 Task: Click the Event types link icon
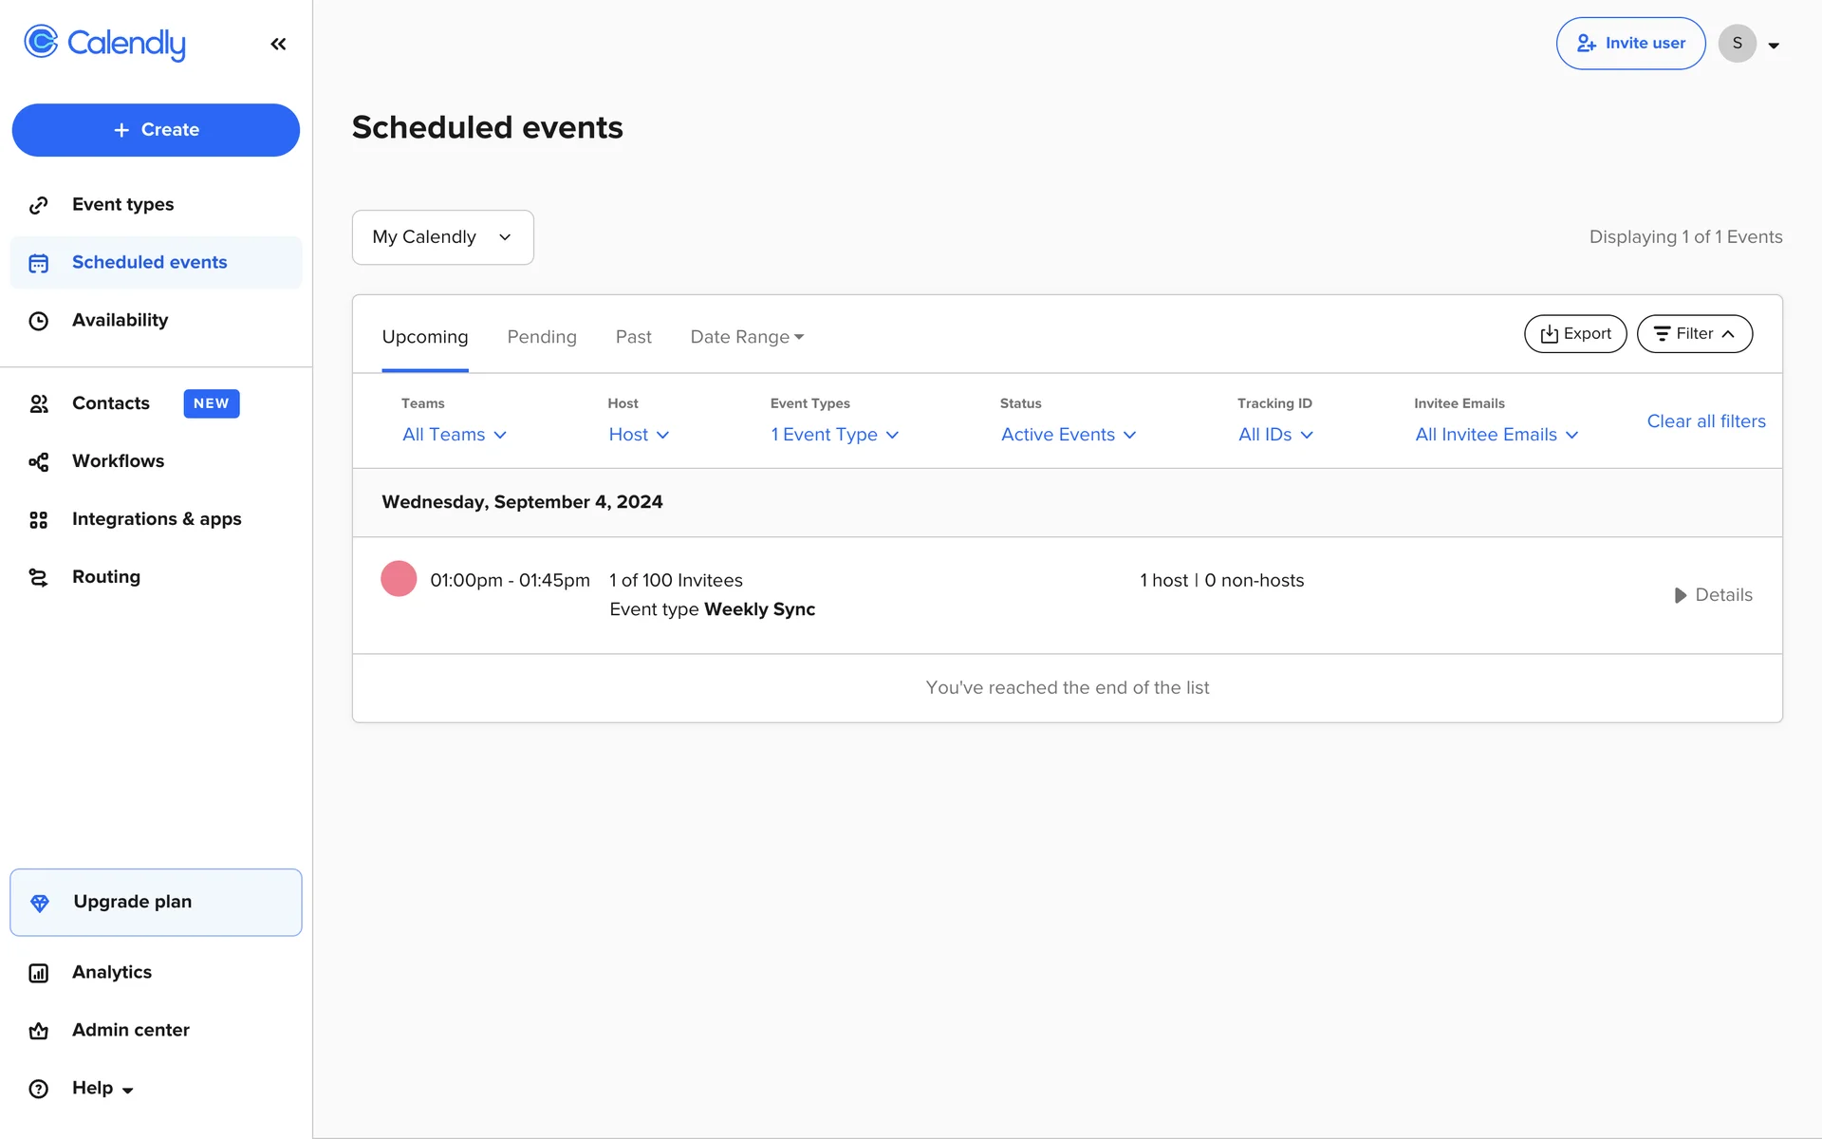click(38, 205)
